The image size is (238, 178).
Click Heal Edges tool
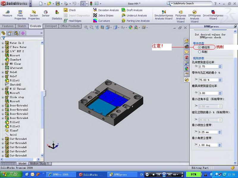[72, 21]
